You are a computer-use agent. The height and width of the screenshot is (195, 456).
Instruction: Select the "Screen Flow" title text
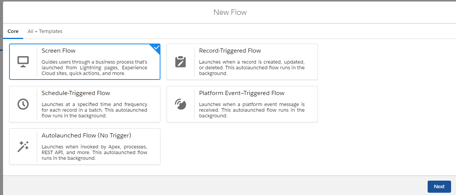coord(58,51)
